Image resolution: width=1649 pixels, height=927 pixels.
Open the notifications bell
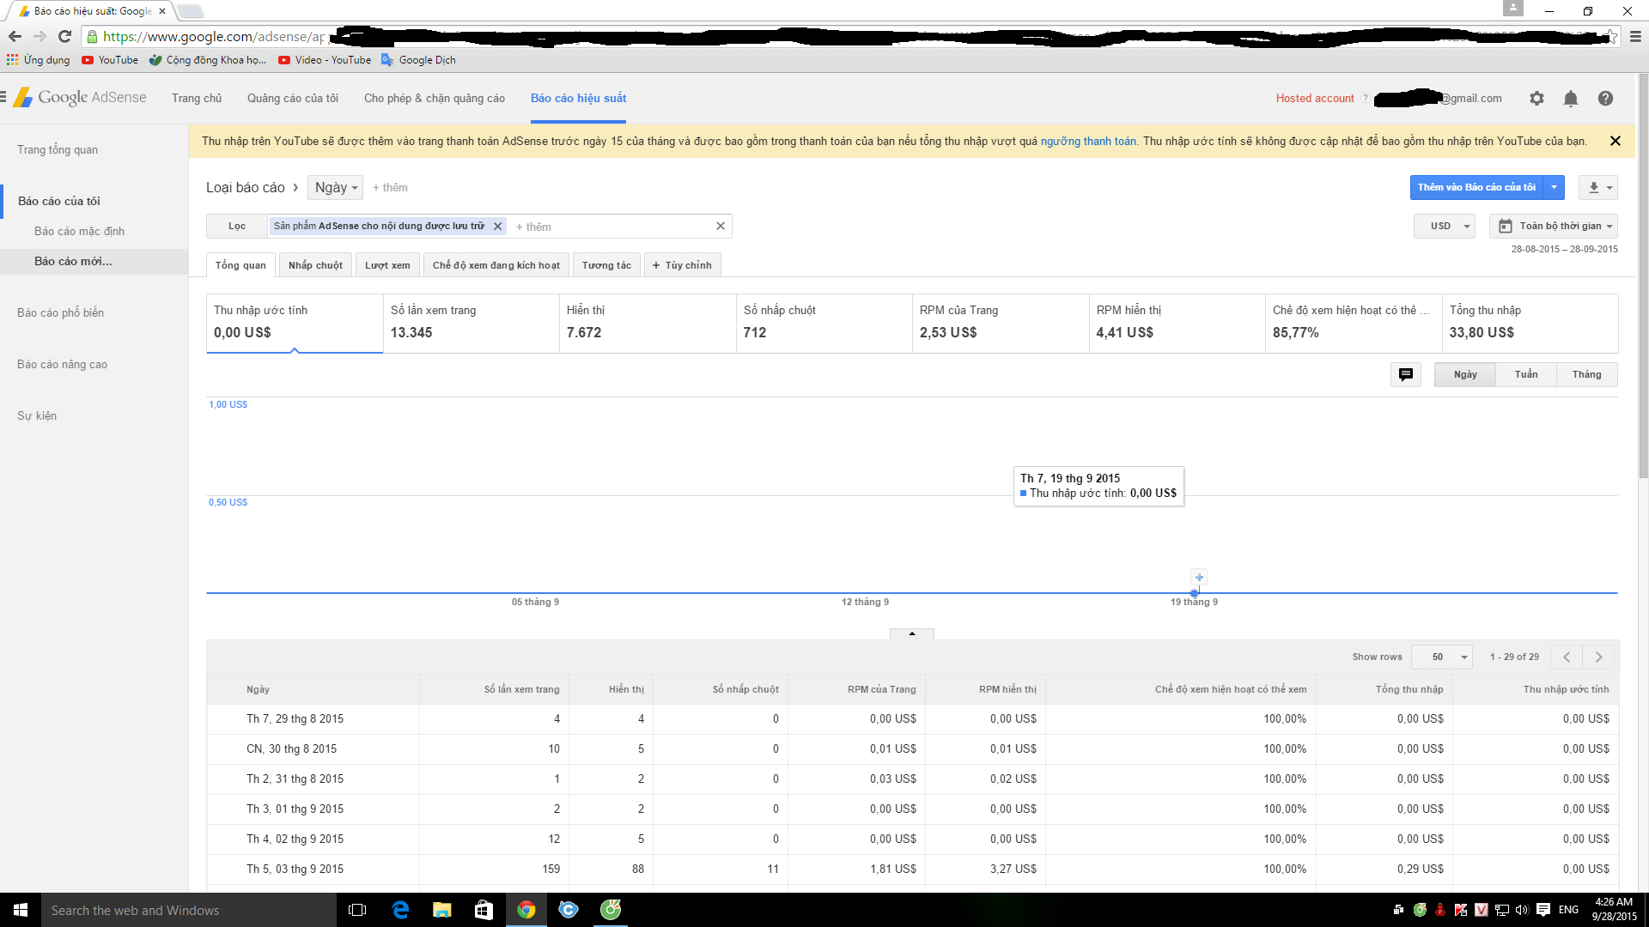coord(1571,99)
